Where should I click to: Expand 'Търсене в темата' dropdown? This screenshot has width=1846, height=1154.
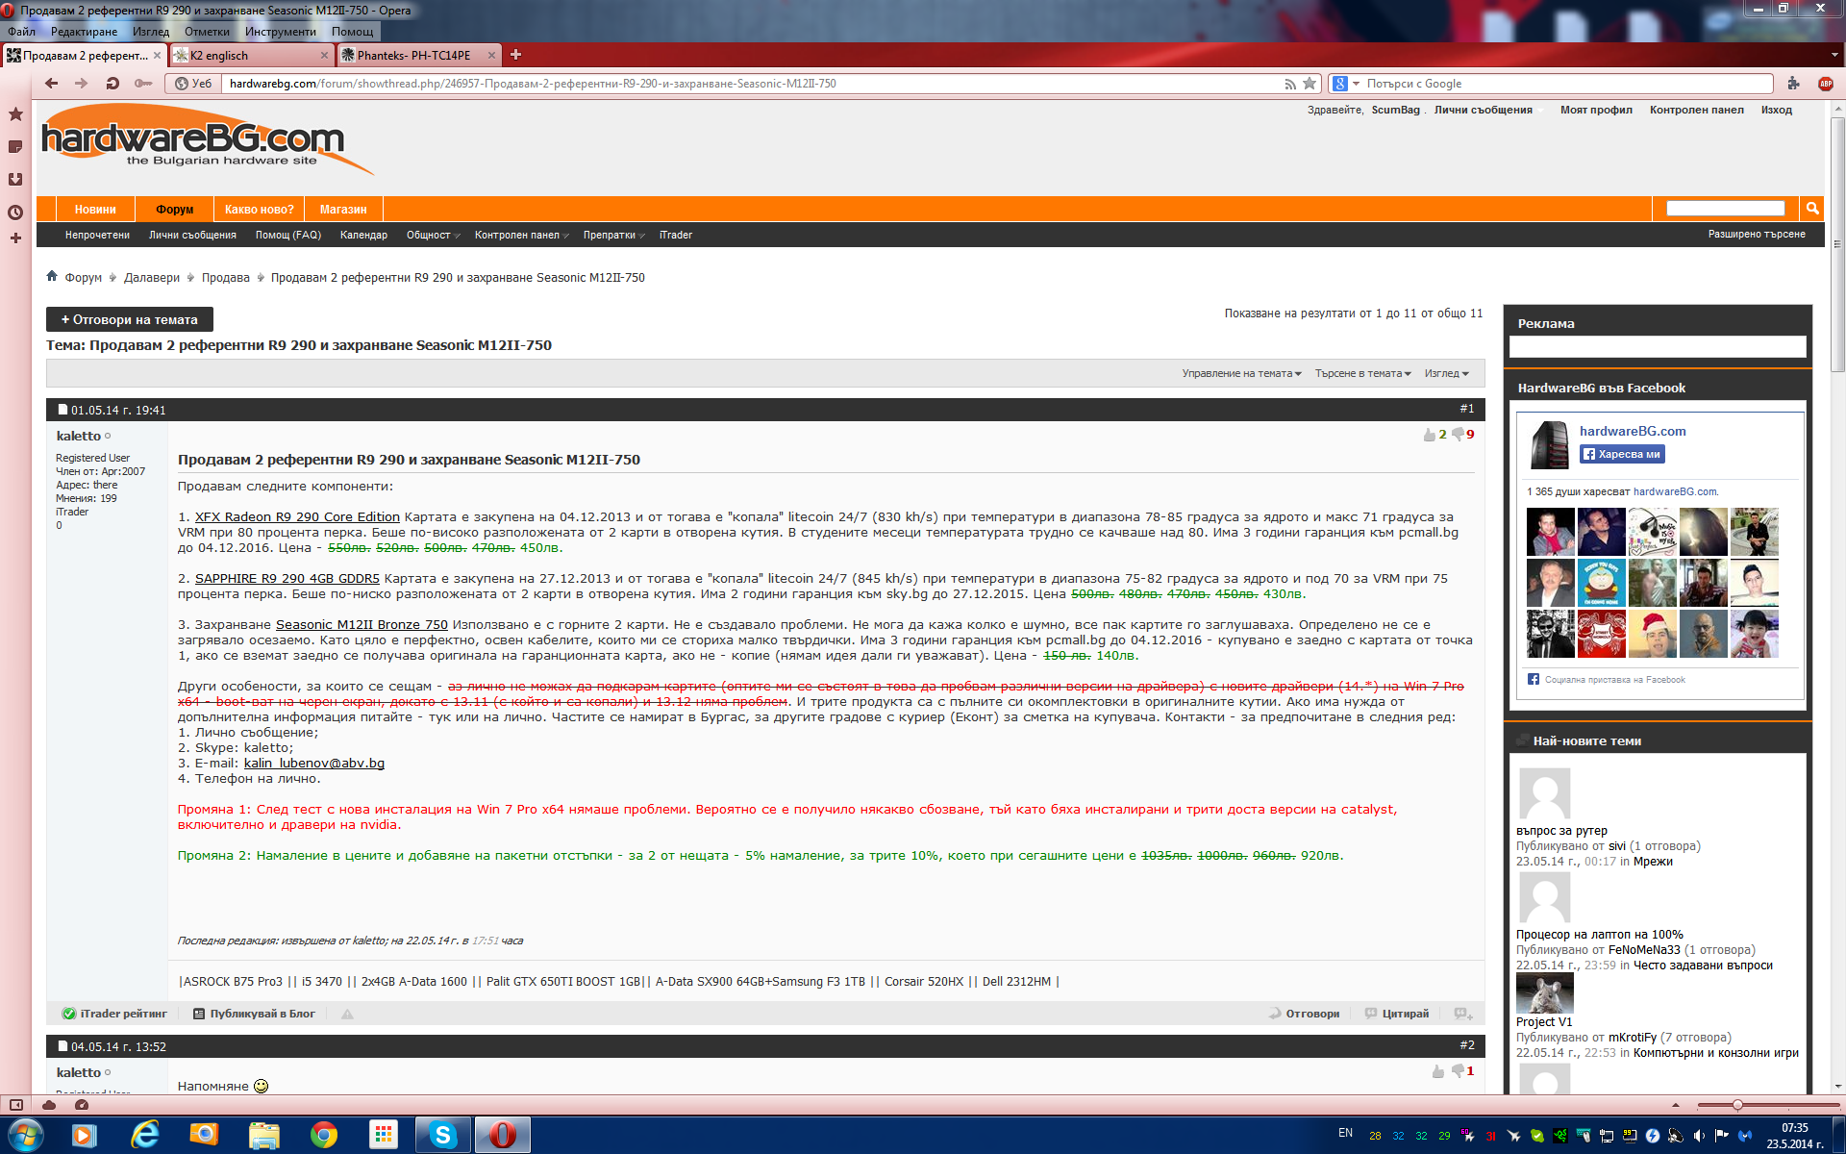[x=1362, y=373]
